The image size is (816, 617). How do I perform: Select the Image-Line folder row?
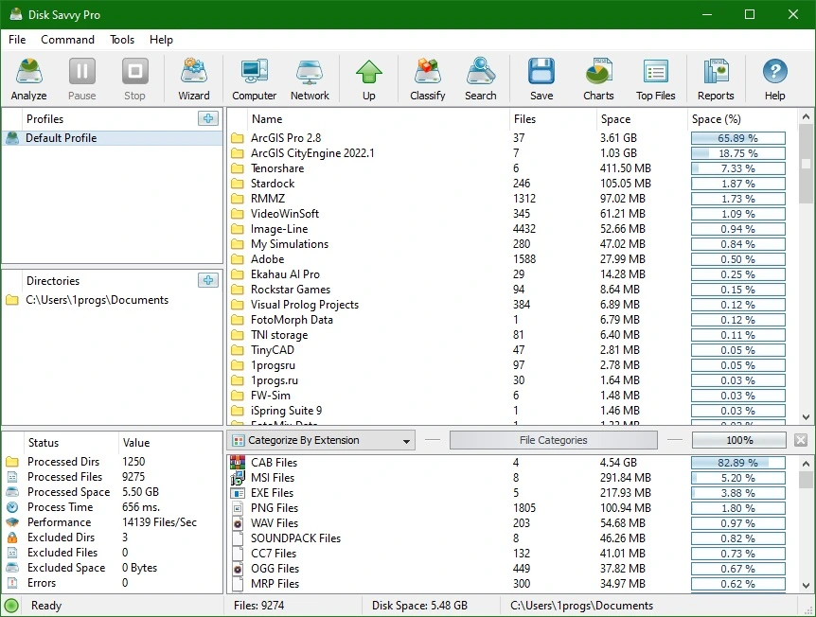click(x=511, y=229)
